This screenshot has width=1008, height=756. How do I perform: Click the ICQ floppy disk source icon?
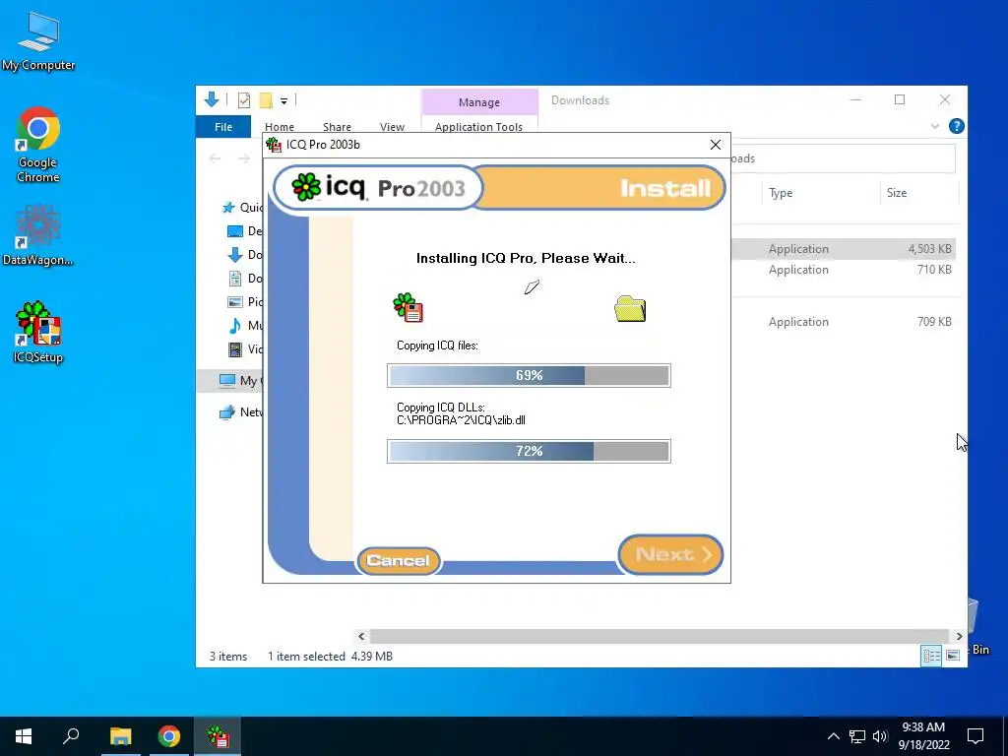[x=409, y=307]
